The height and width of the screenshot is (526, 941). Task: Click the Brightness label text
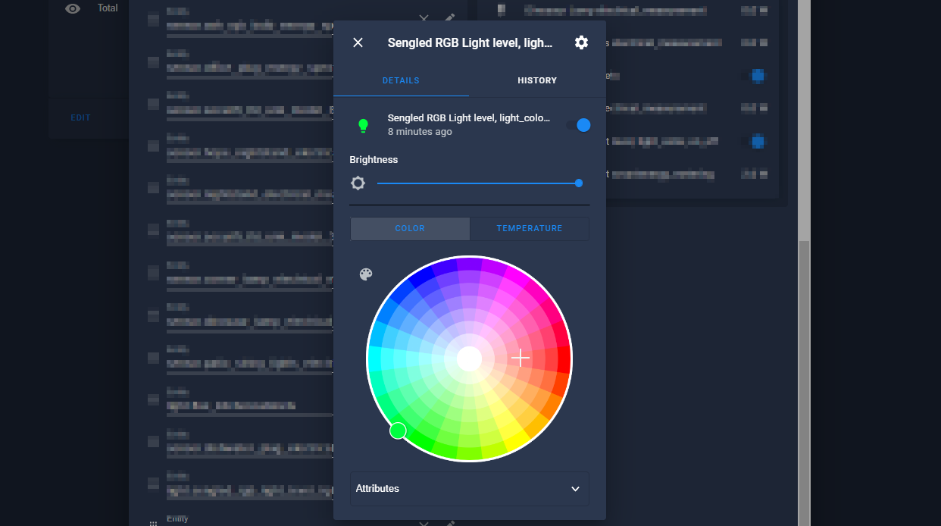coord(374,160)
